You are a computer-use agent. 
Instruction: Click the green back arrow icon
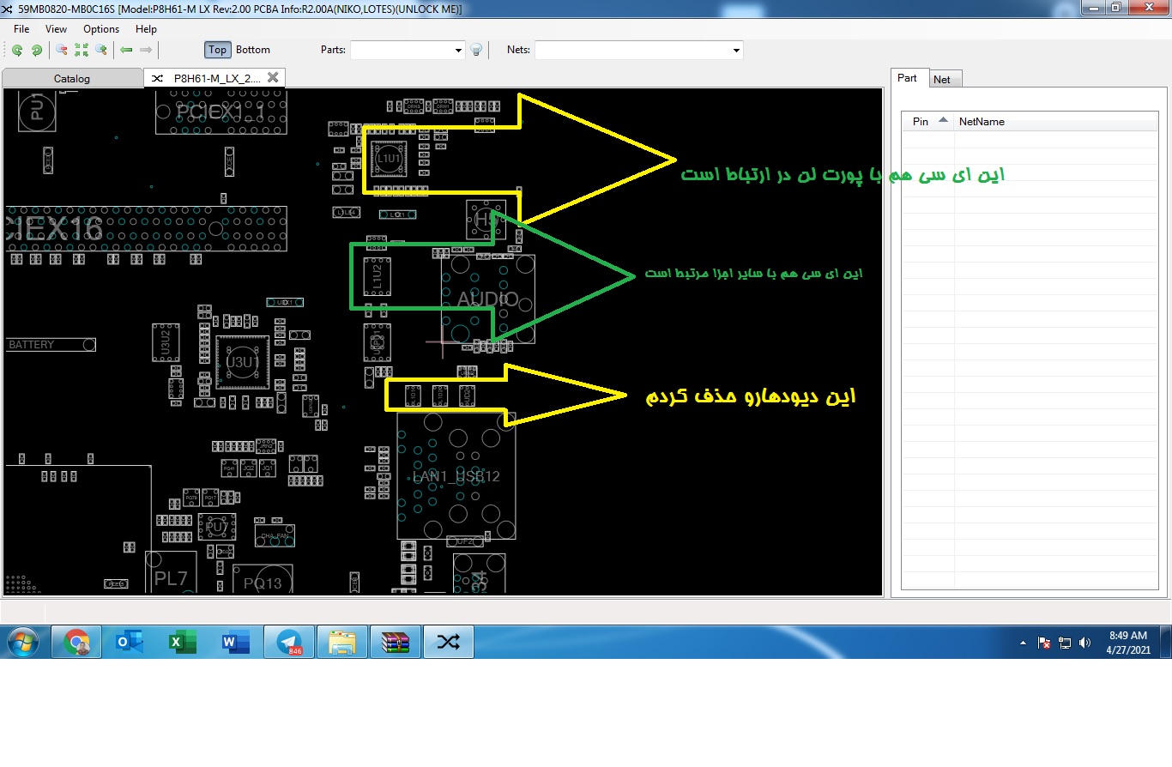126,50
